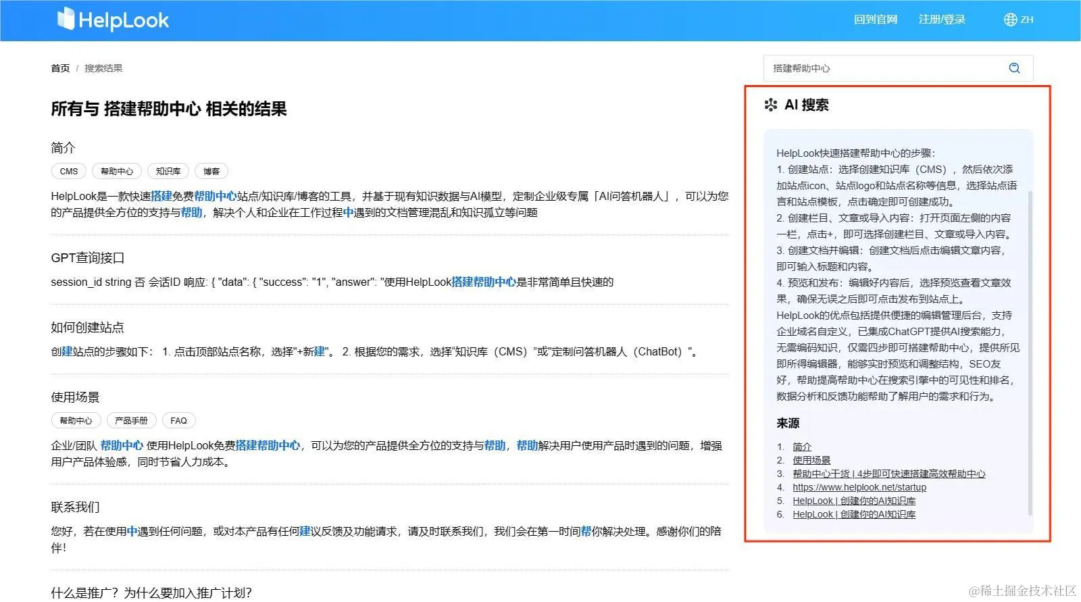Open source 6 HelpLook 创建你的AI知识库

click(854, 514)
